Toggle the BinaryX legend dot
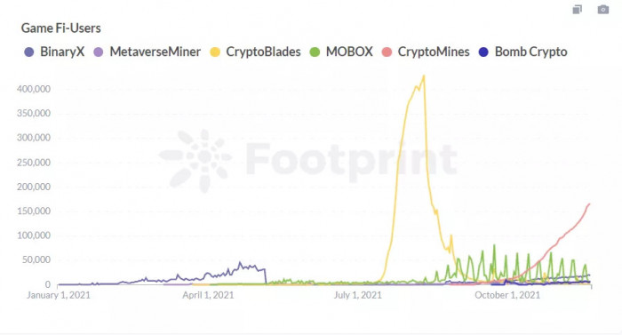The width and height of the screenshot is (622, 335). pos(29,52)
